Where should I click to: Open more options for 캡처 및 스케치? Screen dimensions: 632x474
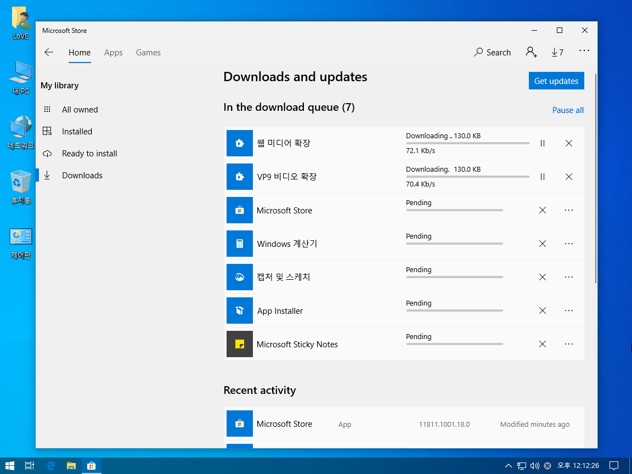pos(569,277)
